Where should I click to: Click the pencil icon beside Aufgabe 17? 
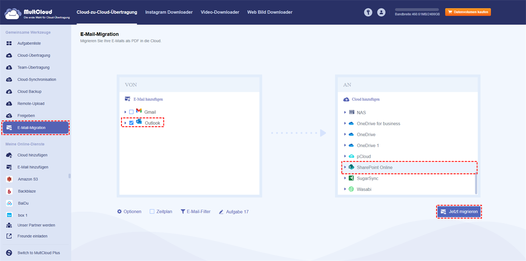(221, 212)
